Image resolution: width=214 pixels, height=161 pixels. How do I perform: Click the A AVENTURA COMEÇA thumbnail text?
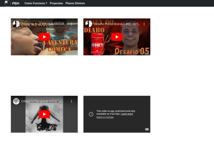[59, 46]
